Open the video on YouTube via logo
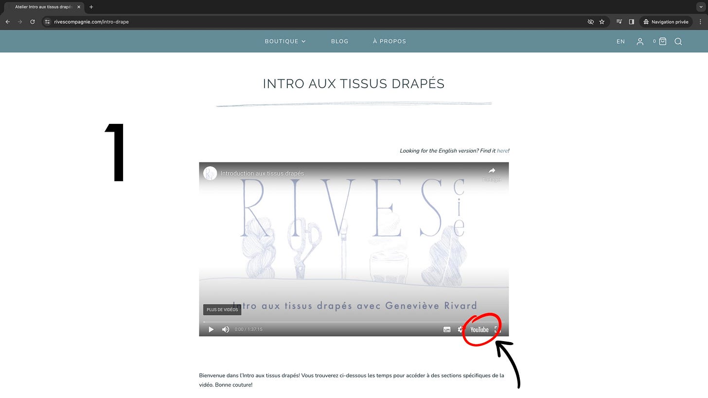The height and width of the screenshot is (398, 708). click(479, 329)
